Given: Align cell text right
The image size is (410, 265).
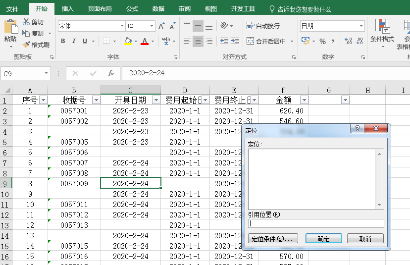Looking at the screenshot, I should [x=209, y=41].
